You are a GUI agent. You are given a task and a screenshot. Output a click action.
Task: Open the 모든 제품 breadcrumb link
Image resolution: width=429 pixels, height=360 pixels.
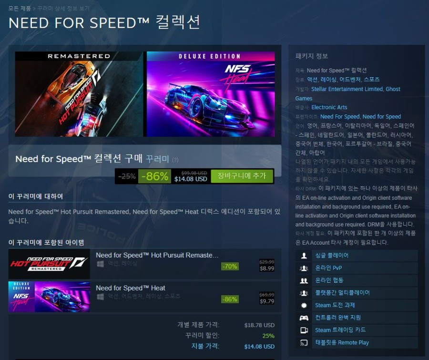tap(20, 9)
